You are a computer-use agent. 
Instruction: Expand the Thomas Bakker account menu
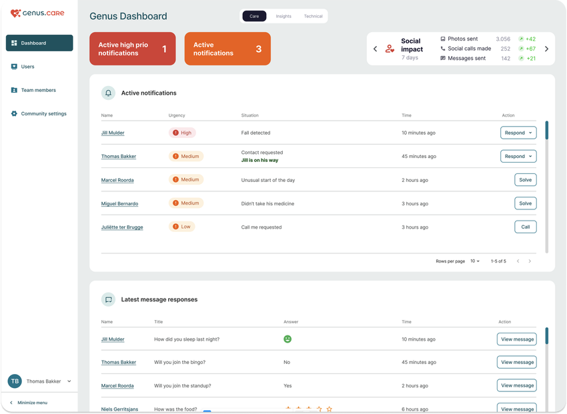(69, 381)
